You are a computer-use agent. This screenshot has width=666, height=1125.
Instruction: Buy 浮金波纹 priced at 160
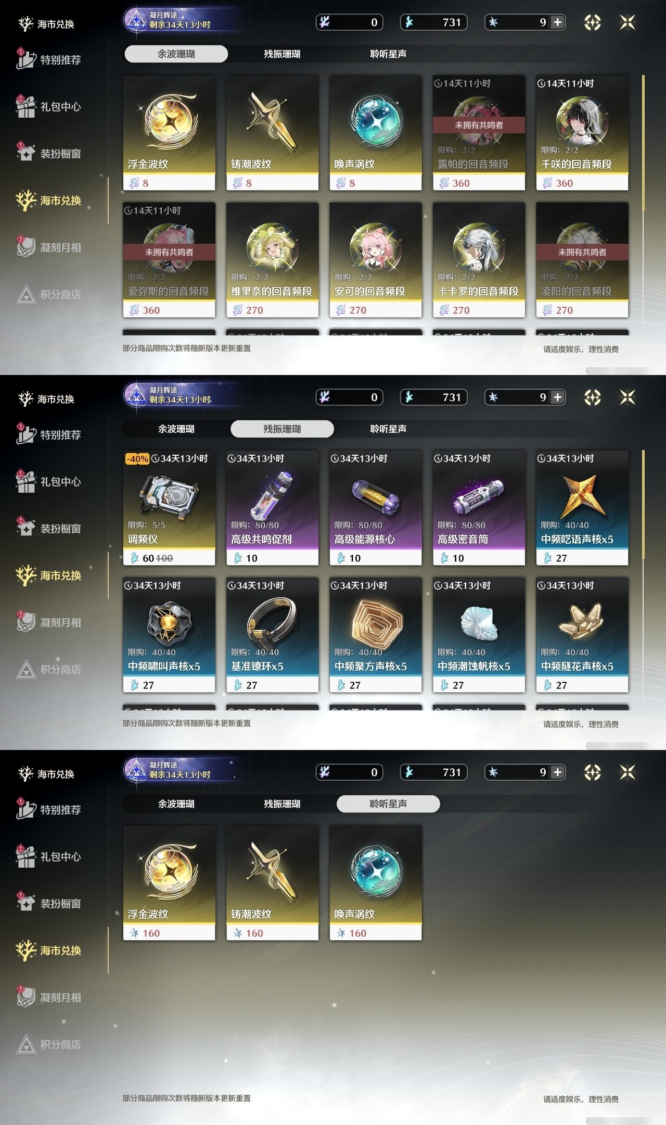pos(169,883)
